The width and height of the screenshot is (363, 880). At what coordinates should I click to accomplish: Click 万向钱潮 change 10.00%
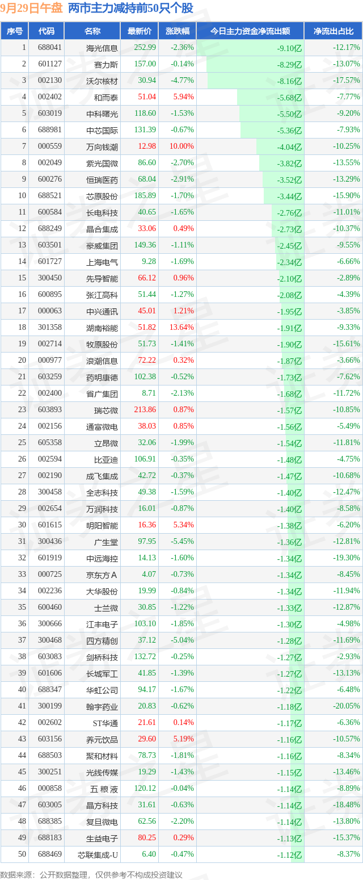[x=181, y=146]
